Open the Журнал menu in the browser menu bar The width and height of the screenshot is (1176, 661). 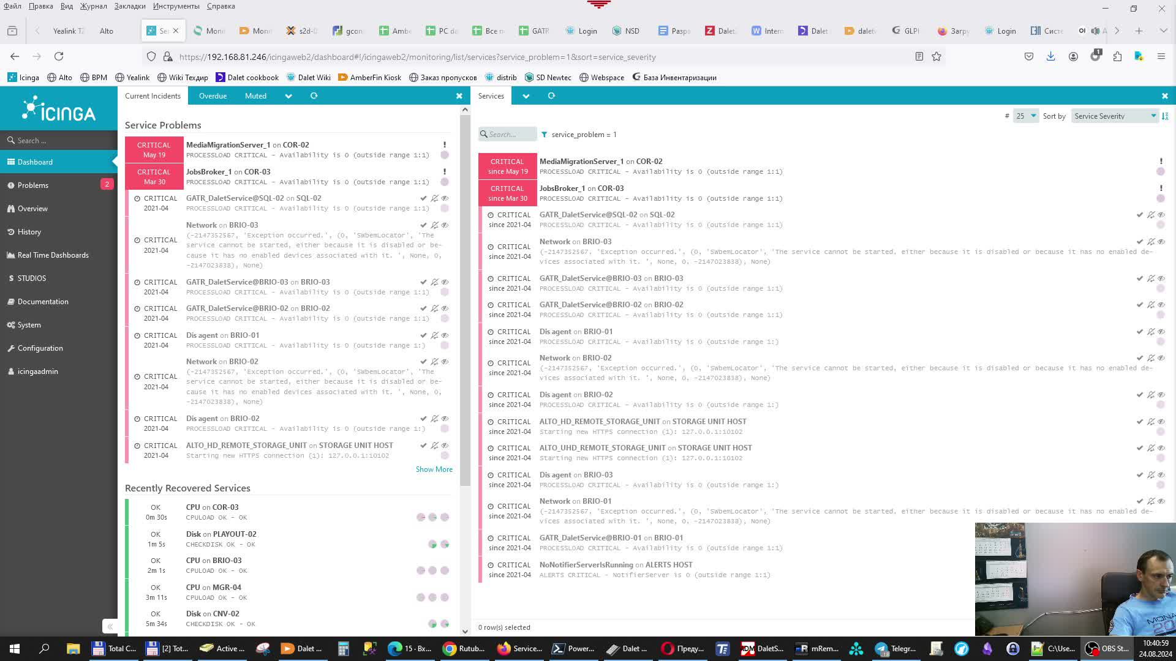click(93, 6)
